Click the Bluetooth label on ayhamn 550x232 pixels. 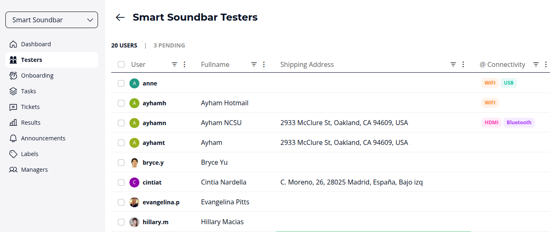click(x=519, y=123)
